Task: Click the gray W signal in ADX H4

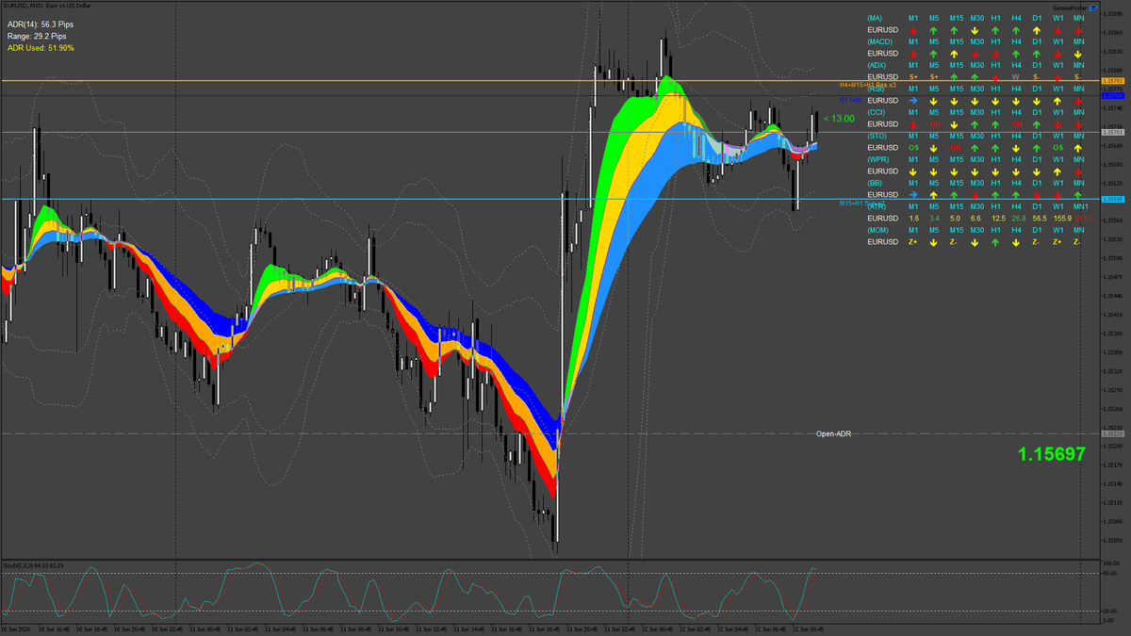Action: pos(1016,77)
